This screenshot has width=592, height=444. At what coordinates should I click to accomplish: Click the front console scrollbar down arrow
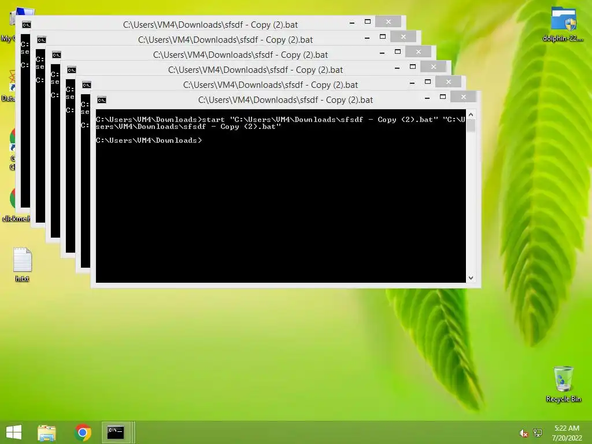point(471,278)
